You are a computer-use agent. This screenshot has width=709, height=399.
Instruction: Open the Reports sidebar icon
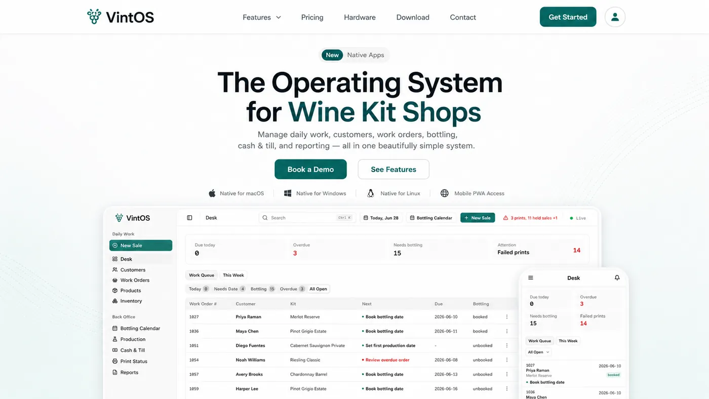(x=115, y=373)
